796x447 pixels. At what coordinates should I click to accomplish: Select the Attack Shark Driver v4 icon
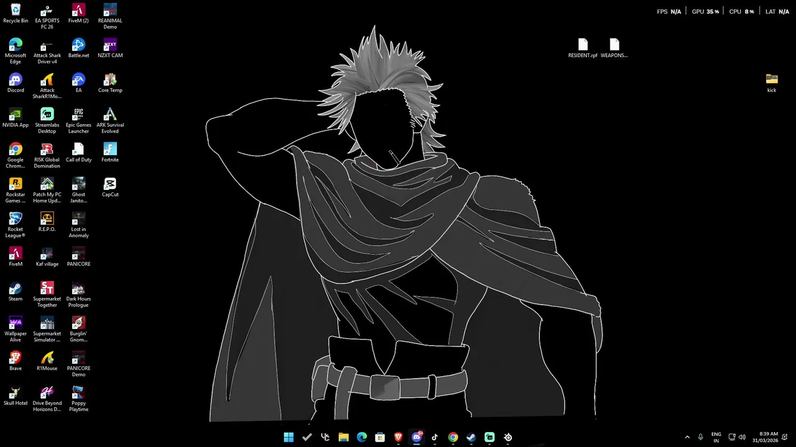click(x=47, y=52)
